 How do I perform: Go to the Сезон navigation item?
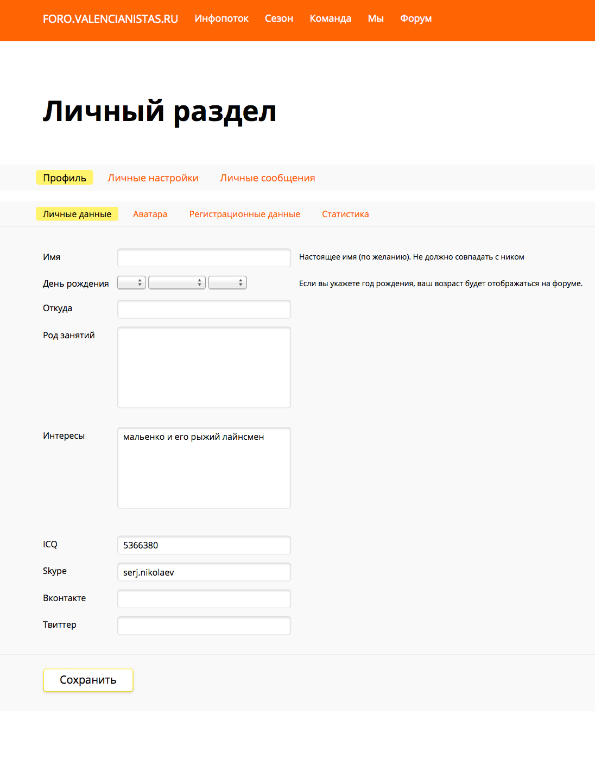[279, 18]
